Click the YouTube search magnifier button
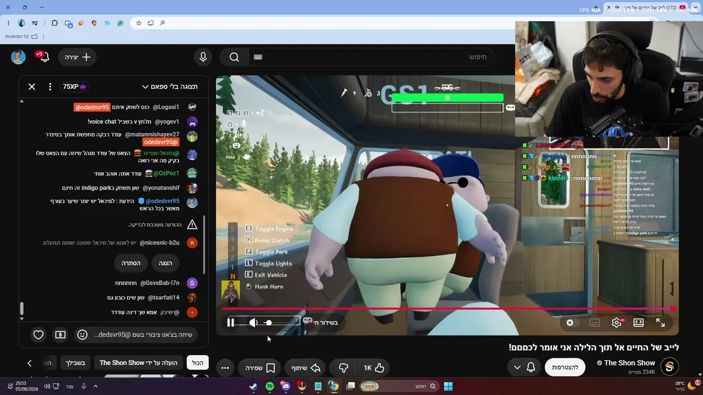 [235, 57]
